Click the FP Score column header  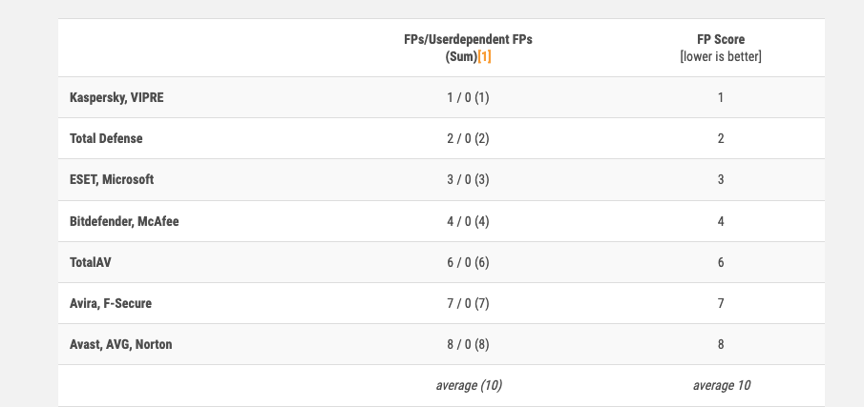pos(721,40)
